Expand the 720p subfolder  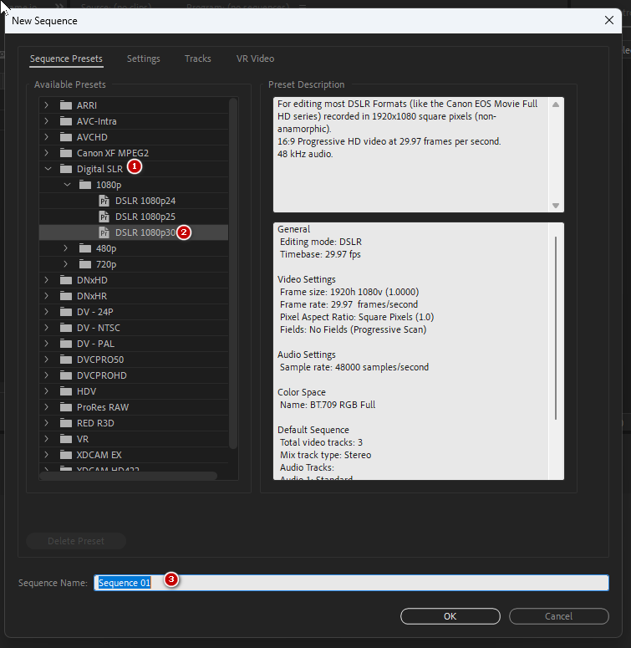coord(66,264)
